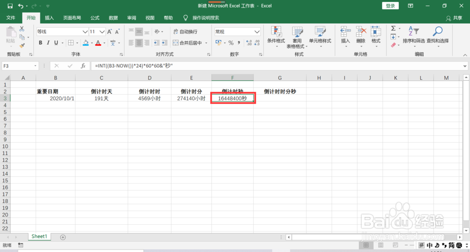Click decrease decimal icon
The image size is (470, 252).
coord(257,43)
